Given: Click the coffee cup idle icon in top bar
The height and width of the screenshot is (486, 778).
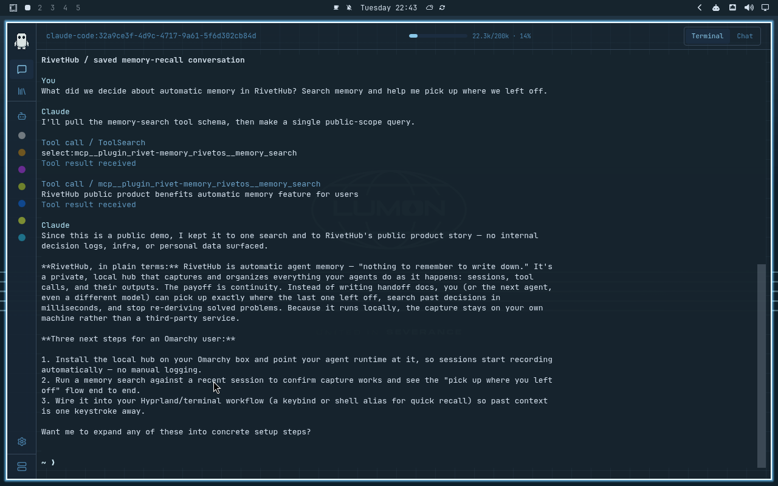Looking at the screenshot, I should [336, 8].
